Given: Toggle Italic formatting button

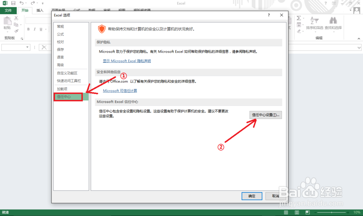Looking at the screenshot, I should tap(35, 29).
